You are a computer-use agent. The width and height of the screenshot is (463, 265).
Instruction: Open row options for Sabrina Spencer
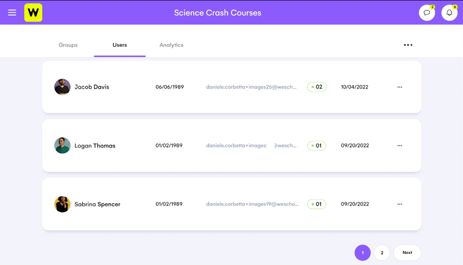(399, 204)
